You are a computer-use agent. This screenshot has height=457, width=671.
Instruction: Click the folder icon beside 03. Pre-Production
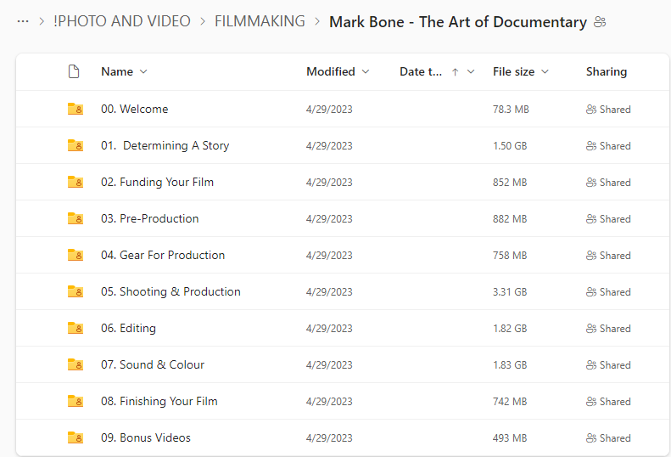pos(75,218)
